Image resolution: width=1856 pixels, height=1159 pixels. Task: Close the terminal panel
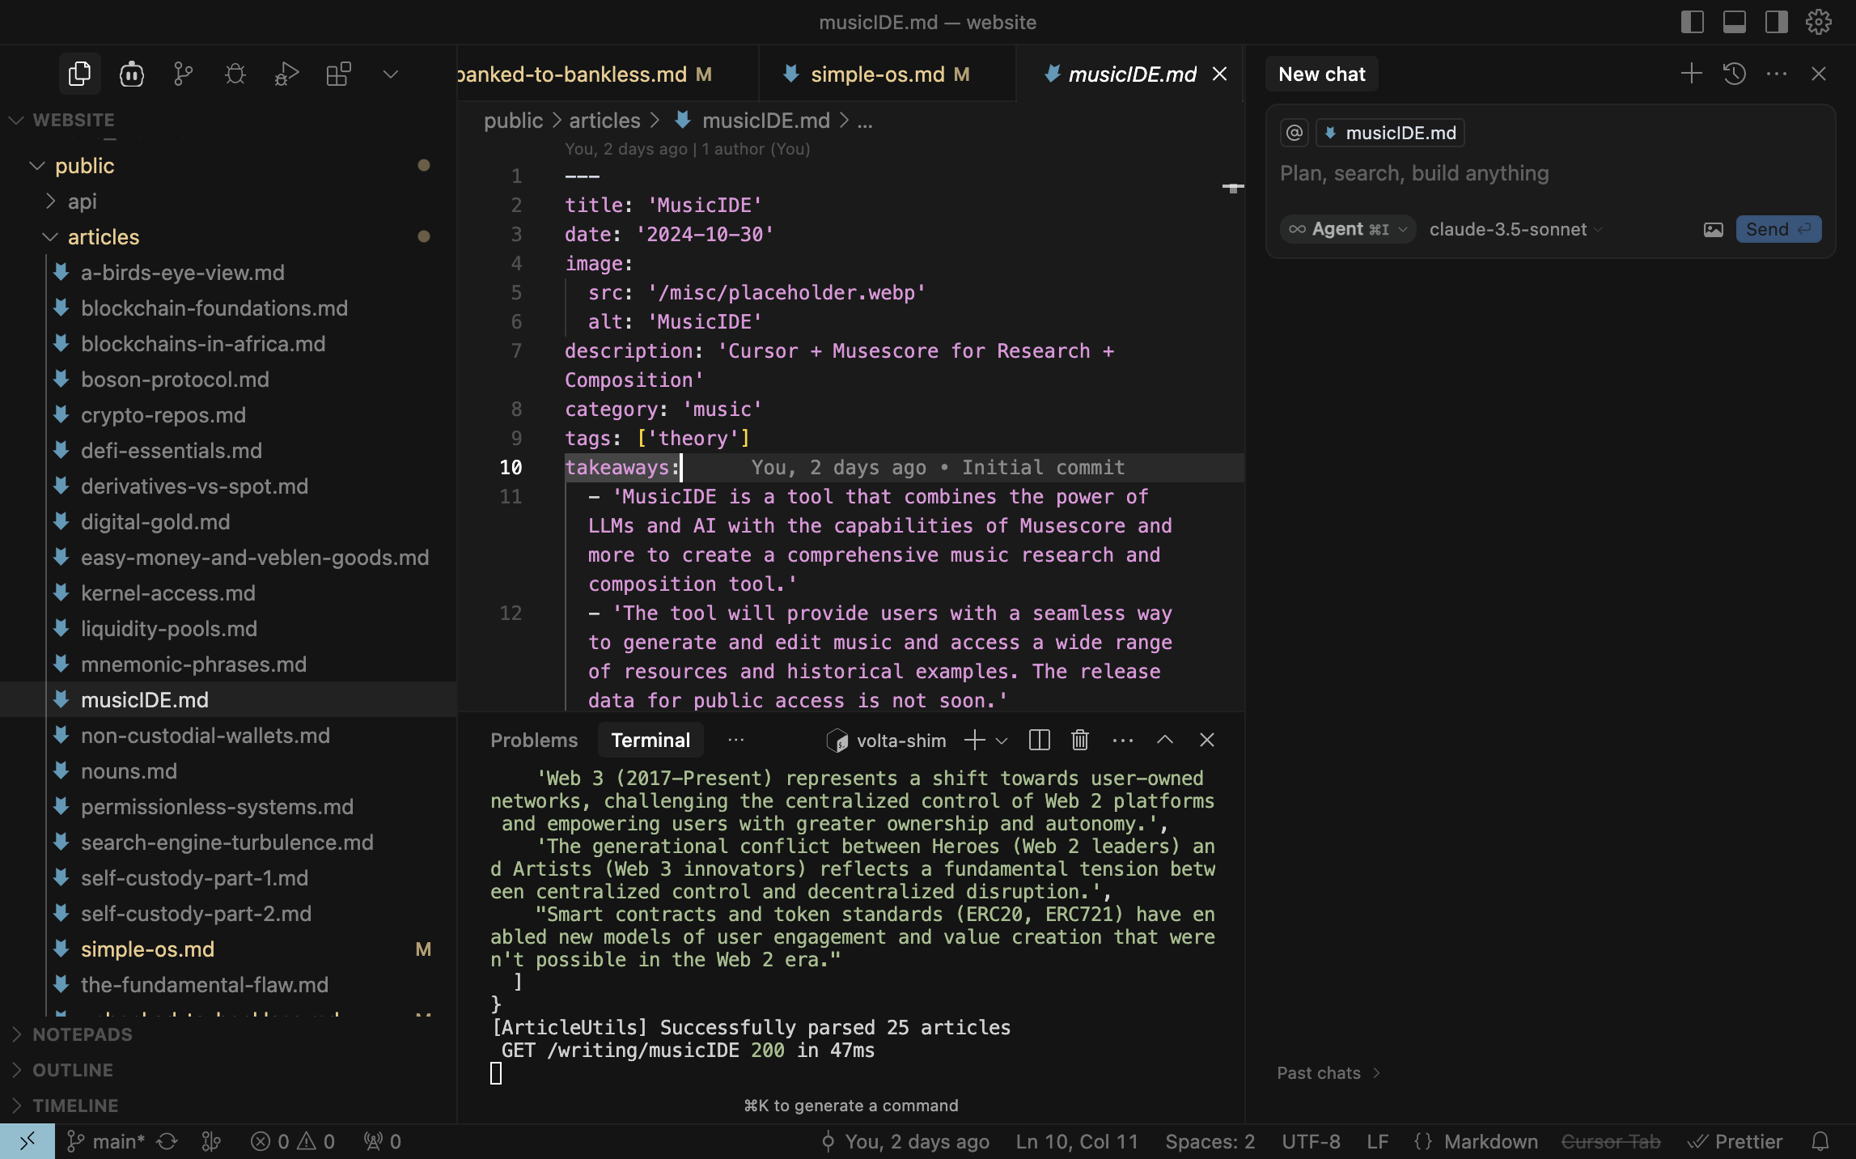pos(1207,740)
